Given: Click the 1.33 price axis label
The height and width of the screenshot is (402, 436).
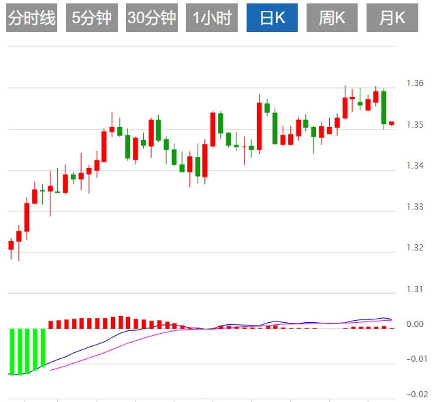Looking at the screenshot, I should point(415,206).
